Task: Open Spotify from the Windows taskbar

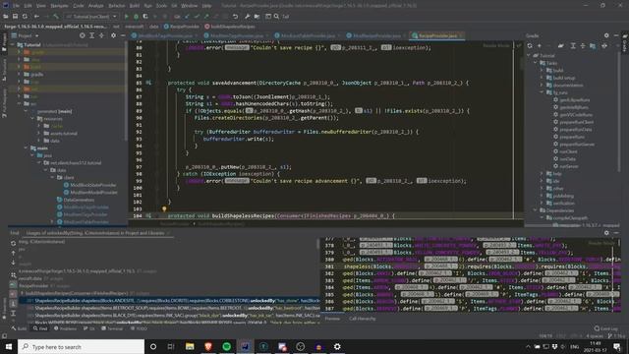Action: click(x=227, y=347)
